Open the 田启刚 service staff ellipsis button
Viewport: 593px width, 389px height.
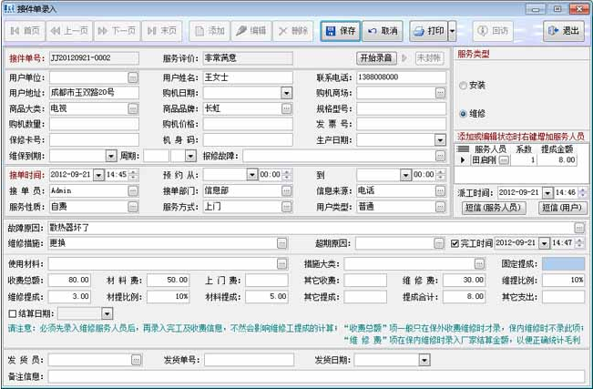tap(504, 160)
